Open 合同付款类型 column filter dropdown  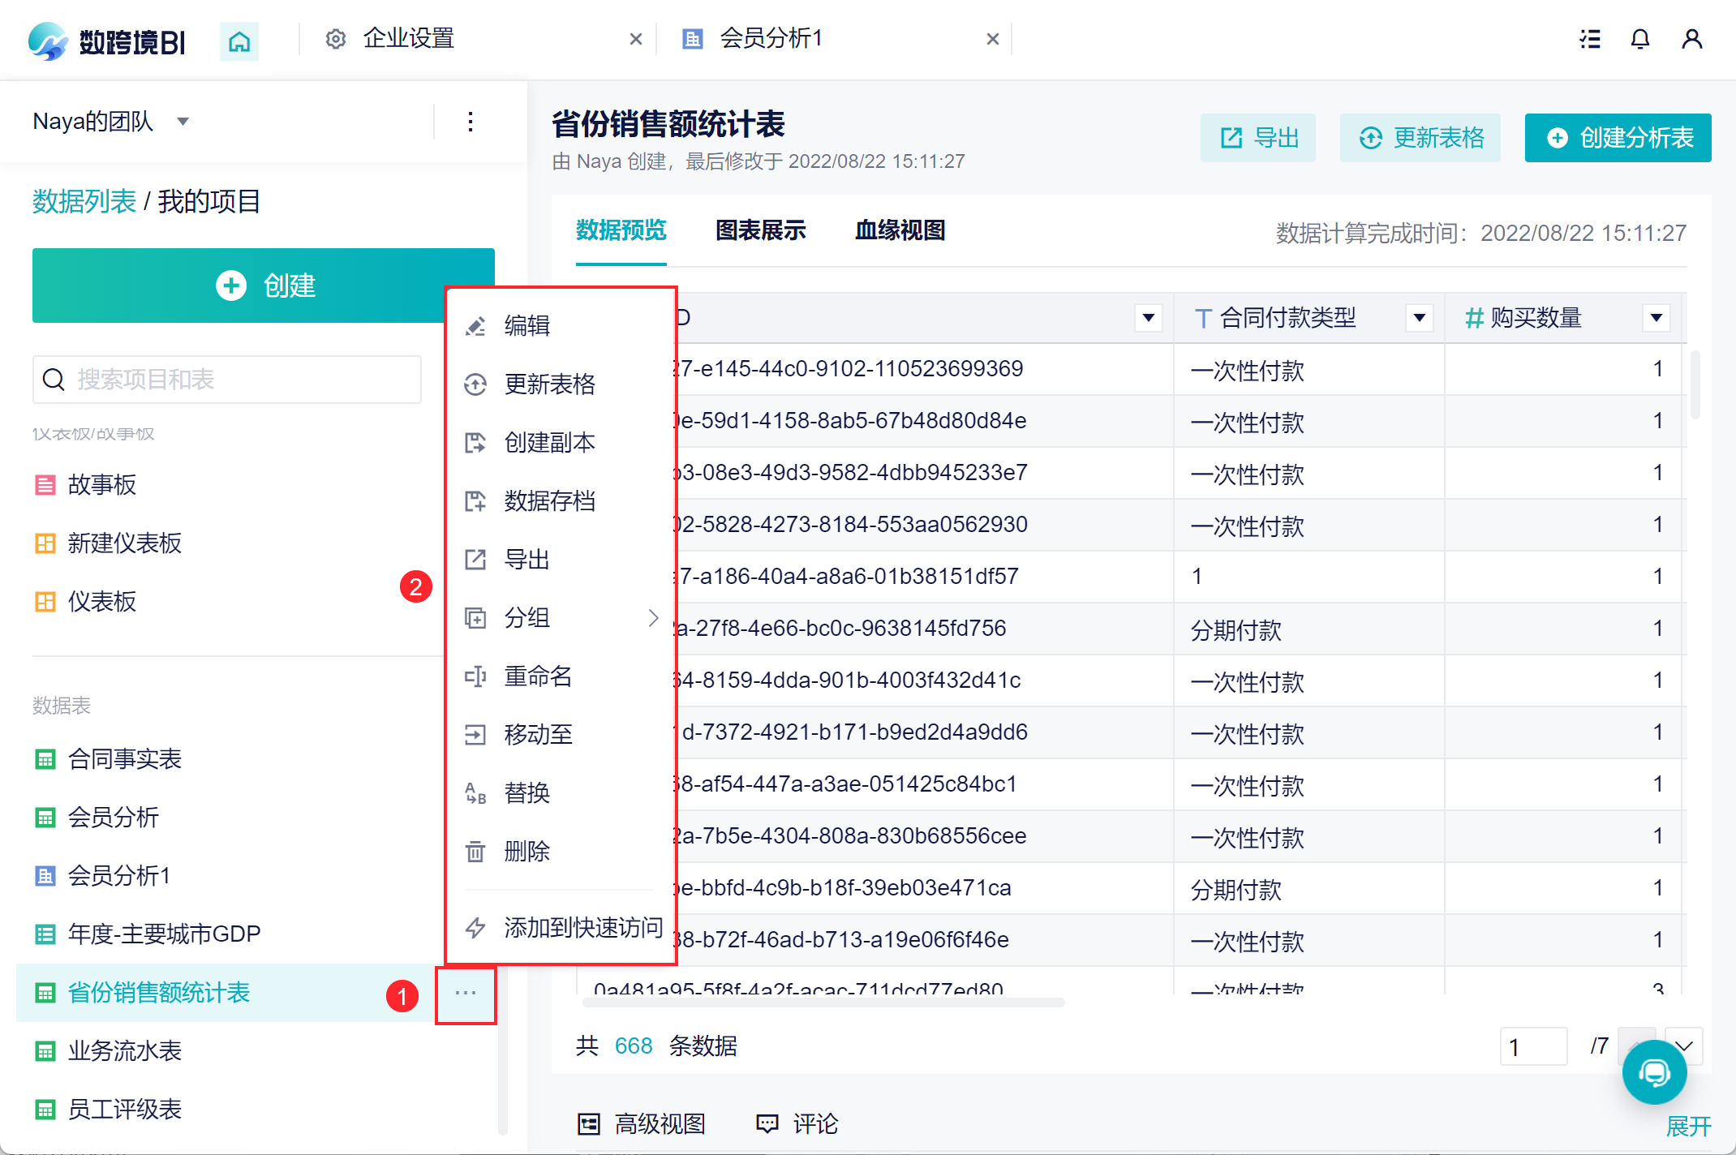pos(1419,317)
